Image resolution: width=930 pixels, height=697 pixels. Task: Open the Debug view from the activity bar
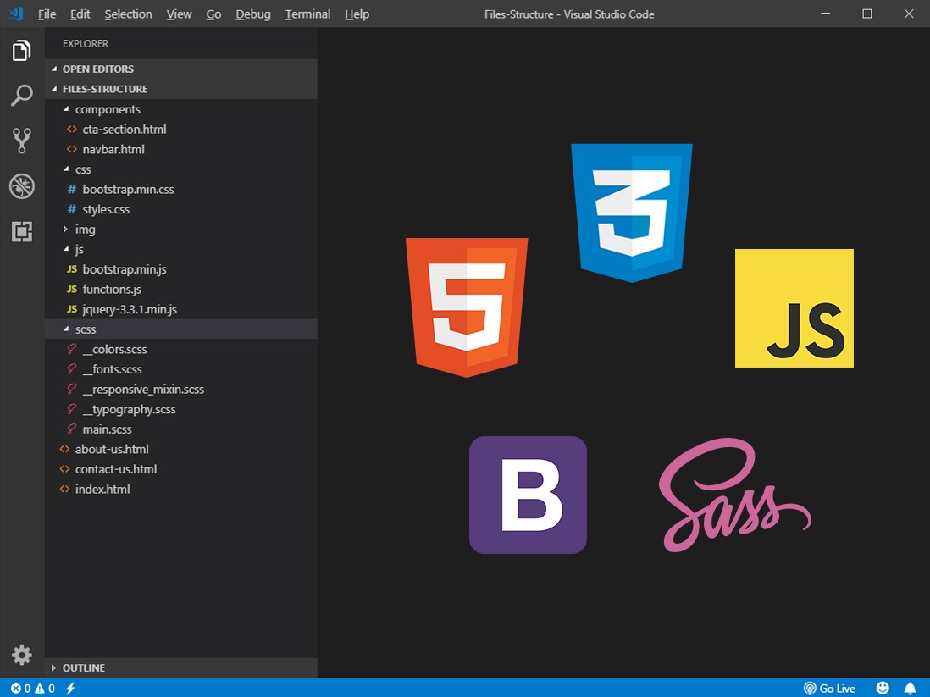21,186
